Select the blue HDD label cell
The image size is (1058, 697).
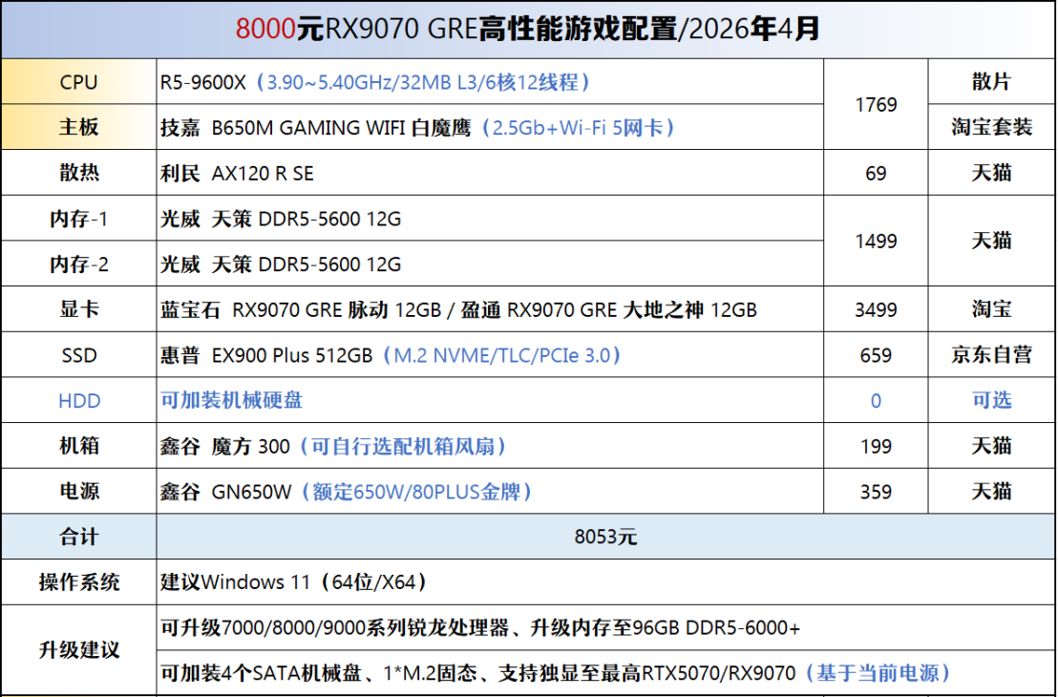(79, 400)
